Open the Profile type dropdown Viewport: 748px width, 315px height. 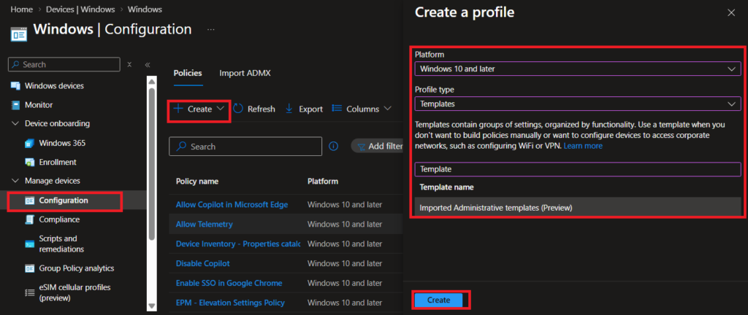(578, 104)
